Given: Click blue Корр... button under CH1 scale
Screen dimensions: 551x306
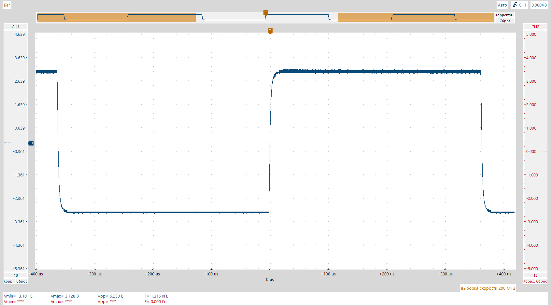Looking at the screenshot, I should click(x=9, y=281).
